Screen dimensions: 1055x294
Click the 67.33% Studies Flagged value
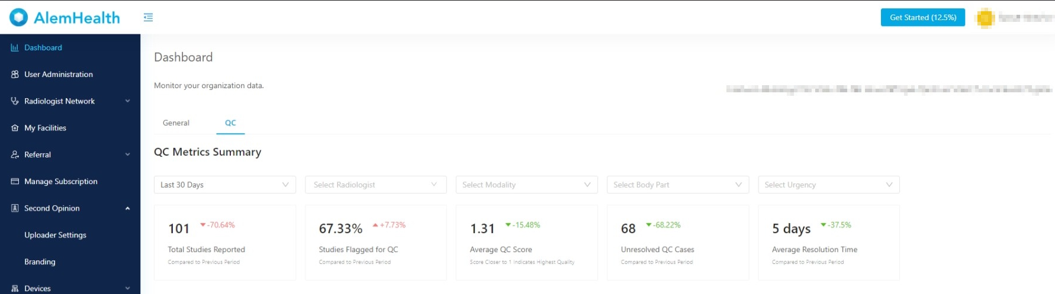(x=340, y=228)
